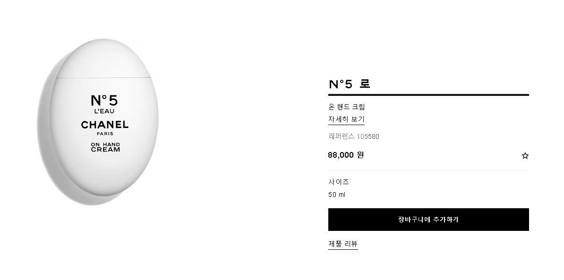This screenshot has height=280, width=564.
Task: Click the ON HAND CREAM label on the bottle
Action: (106, 147)
